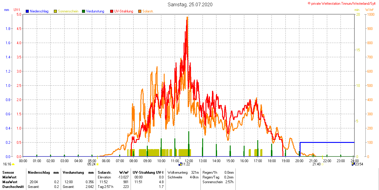
Task: Click the visibility value 4-8km
Action: point(194,177)
